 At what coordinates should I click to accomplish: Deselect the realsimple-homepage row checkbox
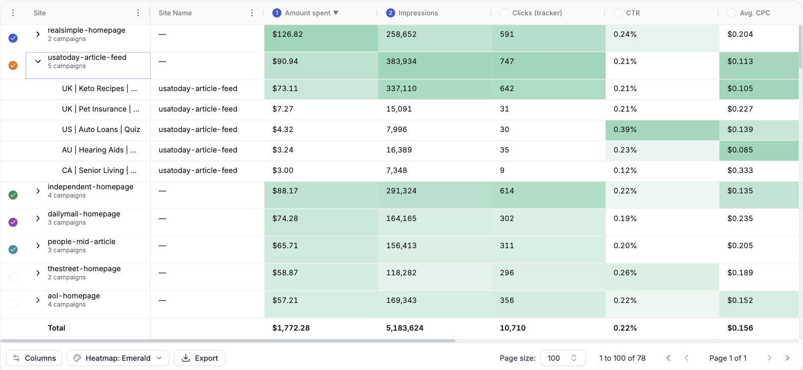pos(13,38)
